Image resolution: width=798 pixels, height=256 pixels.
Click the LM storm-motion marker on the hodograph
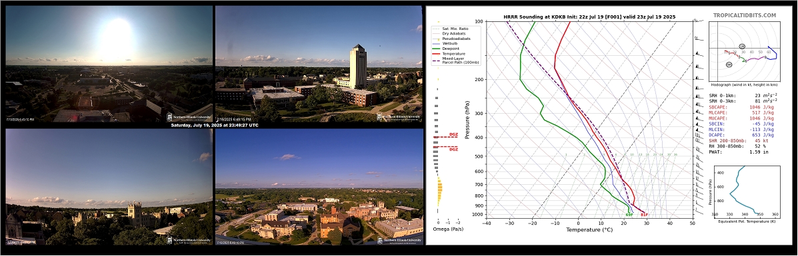(x=742, y=47)
